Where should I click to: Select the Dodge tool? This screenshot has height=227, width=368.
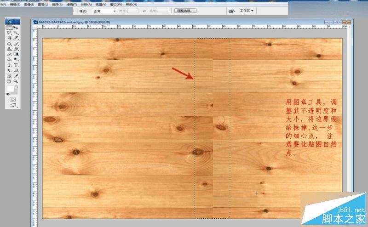click(x=16, y=59)
